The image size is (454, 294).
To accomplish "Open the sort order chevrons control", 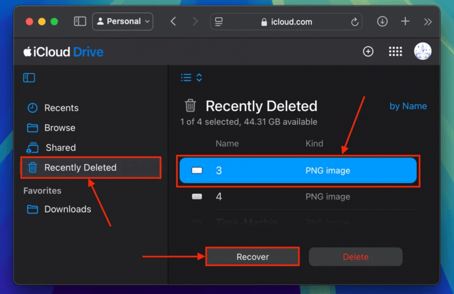I will pos(199,77).
